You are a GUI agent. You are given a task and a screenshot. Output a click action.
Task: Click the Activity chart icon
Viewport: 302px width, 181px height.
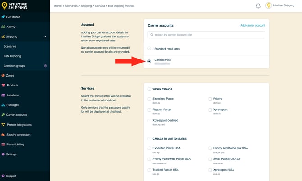point(3,27)
